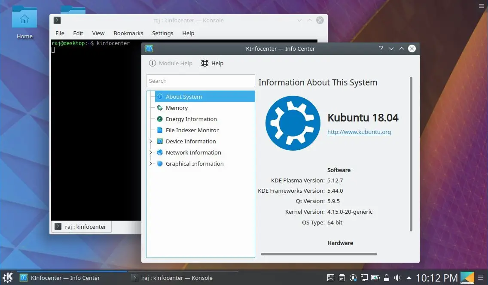
Task: Click the tray icon left of clipboard
Action: tap(330, 278)
